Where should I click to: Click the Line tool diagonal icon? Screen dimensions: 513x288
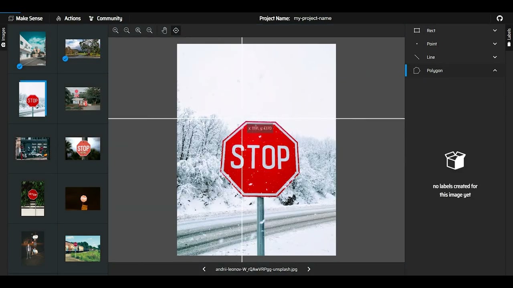pos(417,57)
